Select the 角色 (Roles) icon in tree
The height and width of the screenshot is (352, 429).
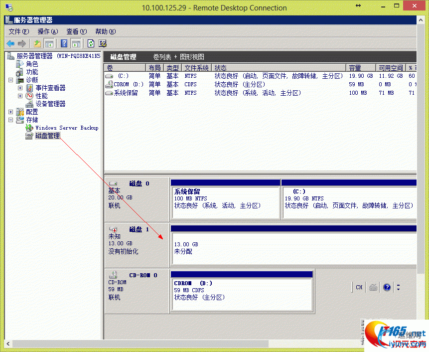tap(20, 64)
